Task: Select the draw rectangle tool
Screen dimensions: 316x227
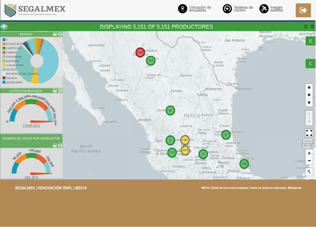Action: [309, 95]
